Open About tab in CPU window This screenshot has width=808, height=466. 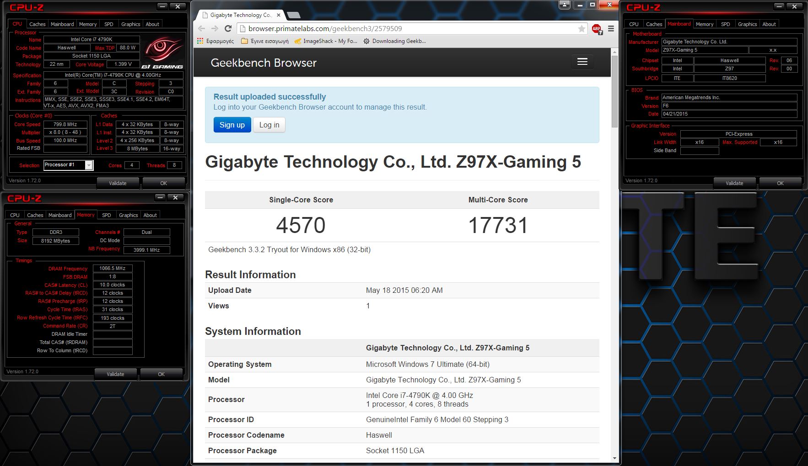pos(152,24)
